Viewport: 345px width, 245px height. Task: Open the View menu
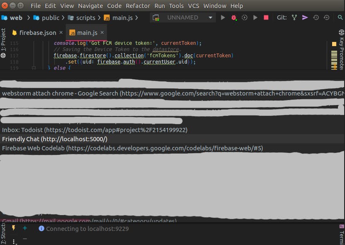(67, 6)
